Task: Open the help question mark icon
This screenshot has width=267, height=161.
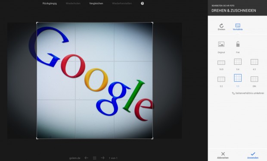Action: click(143, 3)
